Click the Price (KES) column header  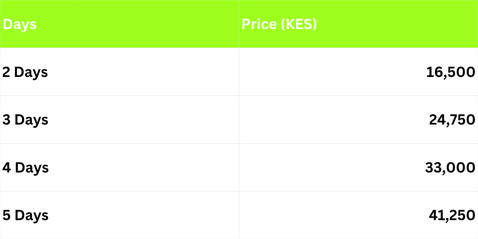coord(279,24)
